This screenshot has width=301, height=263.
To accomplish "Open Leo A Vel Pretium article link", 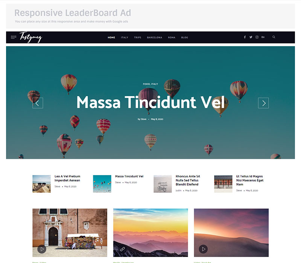I will 67,178.
